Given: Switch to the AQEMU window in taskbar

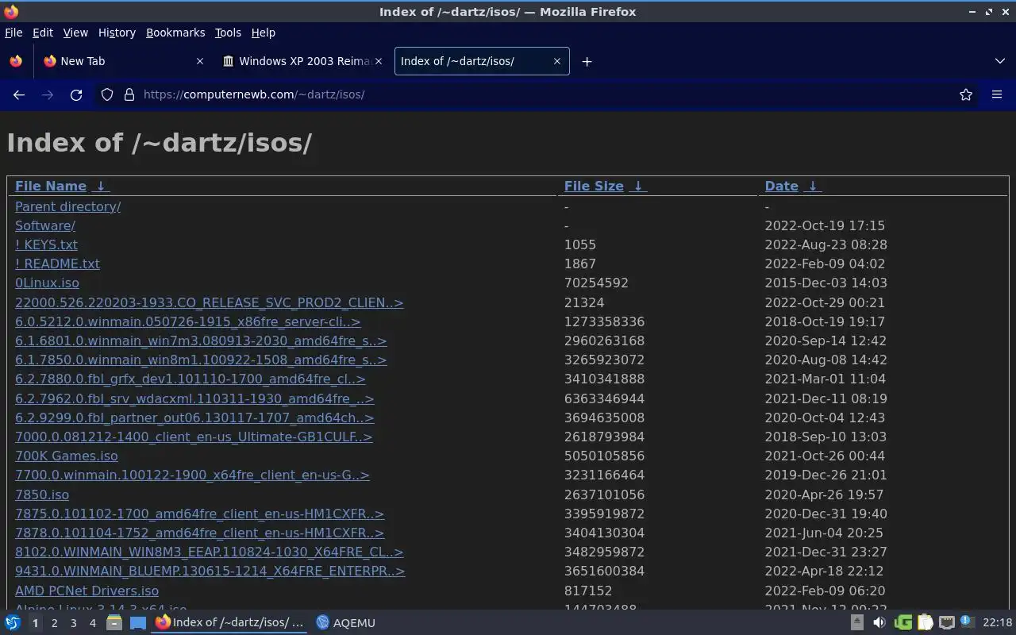Looking at the screenshot, I should (x=346, y=623).
